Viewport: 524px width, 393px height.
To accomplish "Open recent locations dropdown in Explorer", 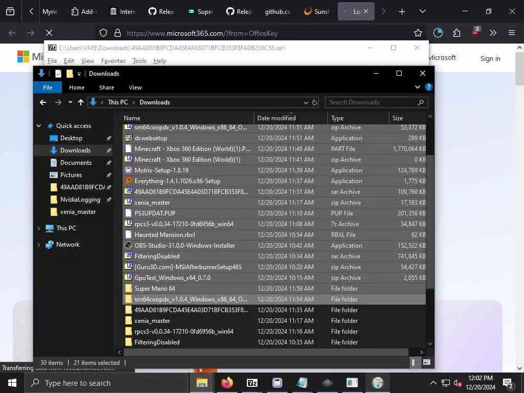I will (x=70, y=102).
